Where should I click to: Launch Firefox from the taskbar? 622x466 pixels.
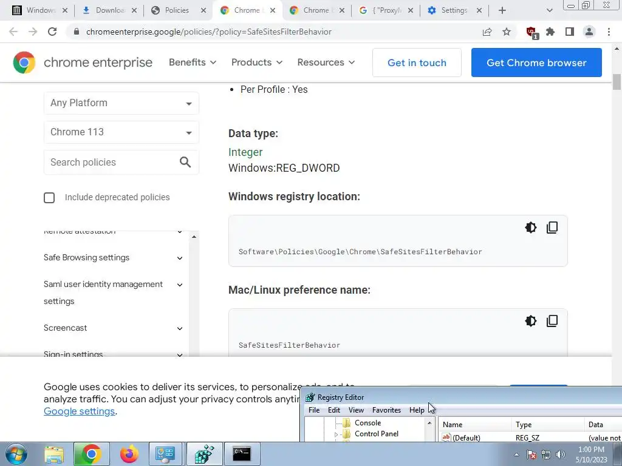click(x=129, y=454)
